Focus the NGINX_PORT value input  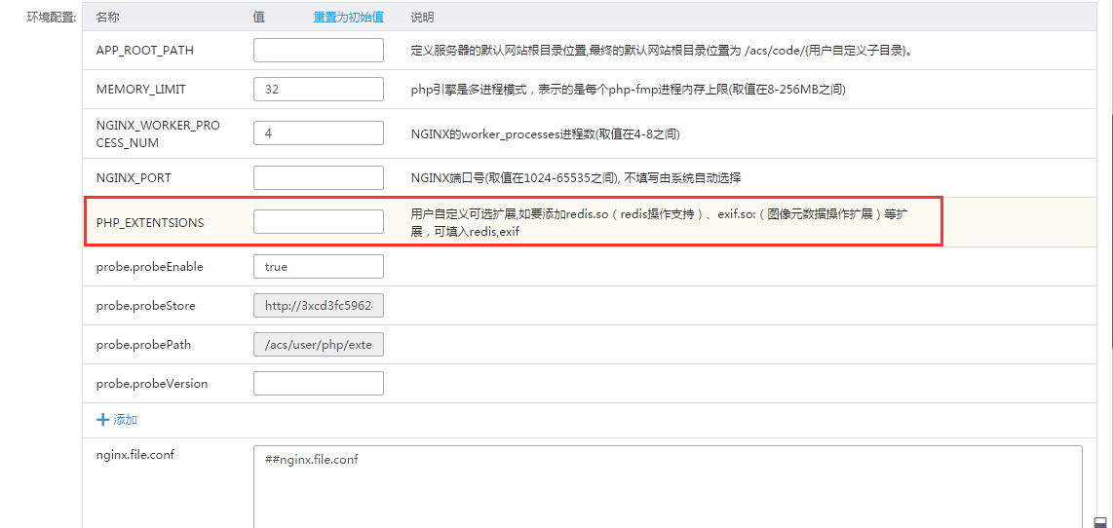tap(319, 177)
